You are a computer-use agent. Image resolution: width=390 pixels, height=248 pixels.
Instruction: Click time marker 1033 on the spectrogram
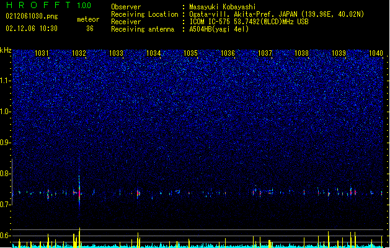pos(116,53)
